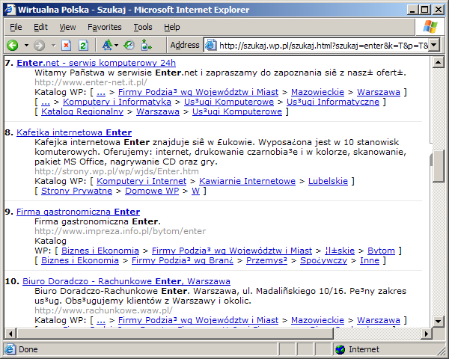The image size is (449, 359).
Task: Open result 'Biuro Doradczo - Rachunkowe Enter, Warszawa'
Action: point(126,281)
